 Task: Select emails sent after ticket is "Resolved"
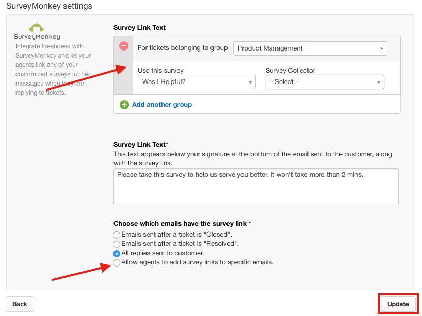coord(117,244)
